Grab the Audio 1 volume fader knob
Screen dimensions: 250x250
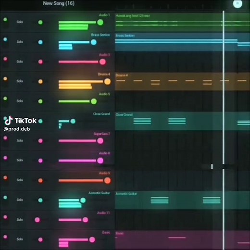(100, 23)
